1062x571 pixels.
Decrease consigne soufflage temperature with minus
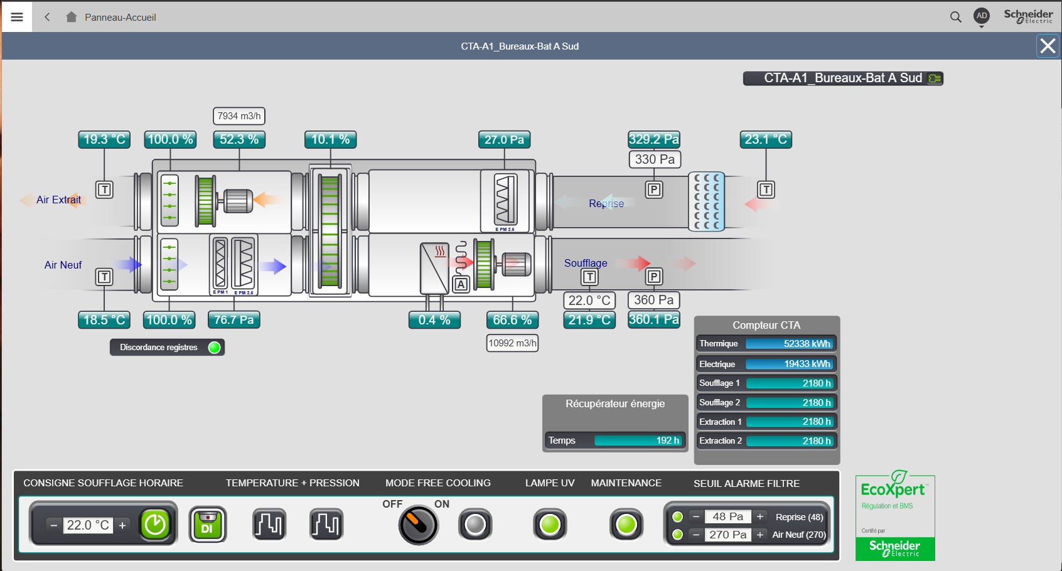[54, 525]
